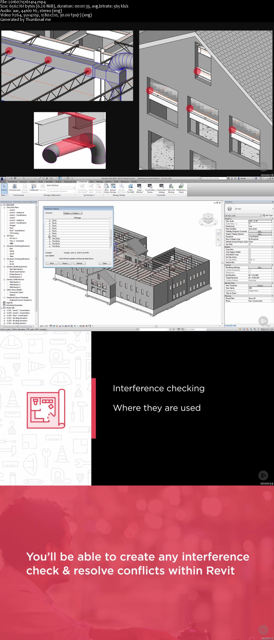The height and width of the screenshot is (640, 274).
Task: Click the Manage A360 Models icon
Action: coord(121,186)
